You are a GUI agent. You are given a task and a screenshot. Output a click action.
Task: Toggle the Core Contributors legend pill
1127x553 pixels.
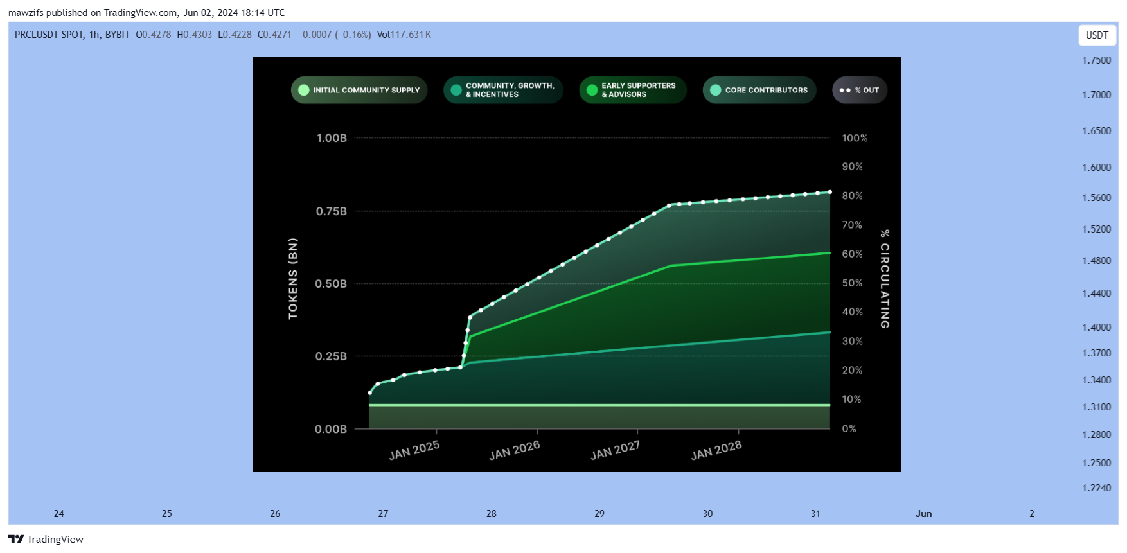point(759,91)
